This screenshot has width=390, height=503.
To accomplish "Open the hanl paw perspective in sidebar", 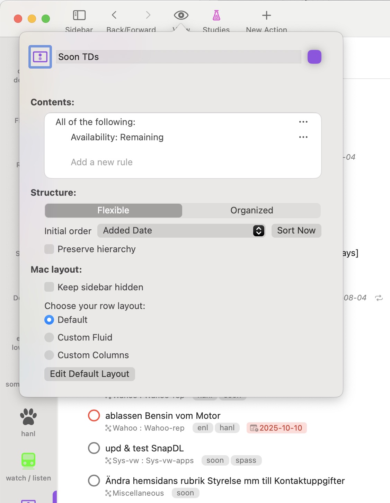I will pos(28,417).
